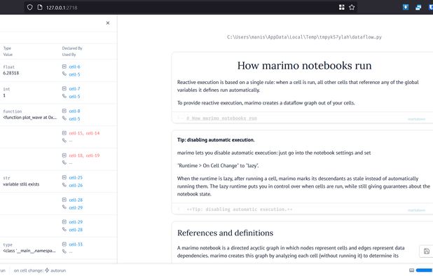Viewport: 433px width, 276px height.
Task: Open cell-5 link in the function row
Action: 74,119
